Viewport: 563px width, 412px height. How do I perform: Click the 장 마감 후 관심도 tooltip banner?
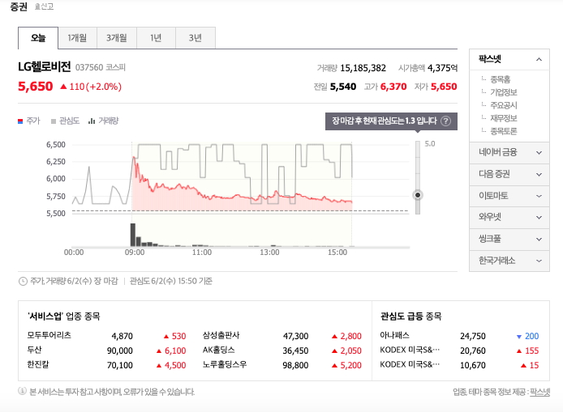(x=391, y=121)
